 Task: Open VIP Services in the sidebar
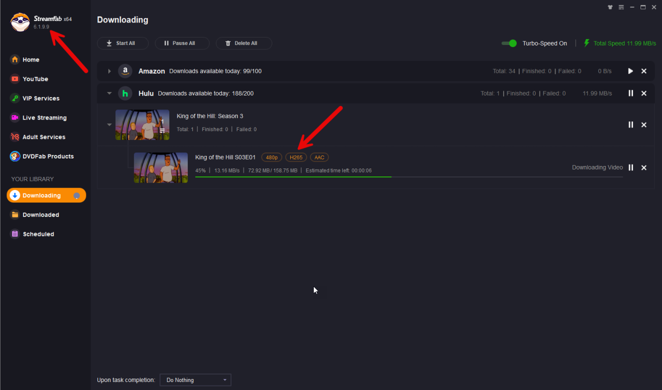[x=41, y=98]
